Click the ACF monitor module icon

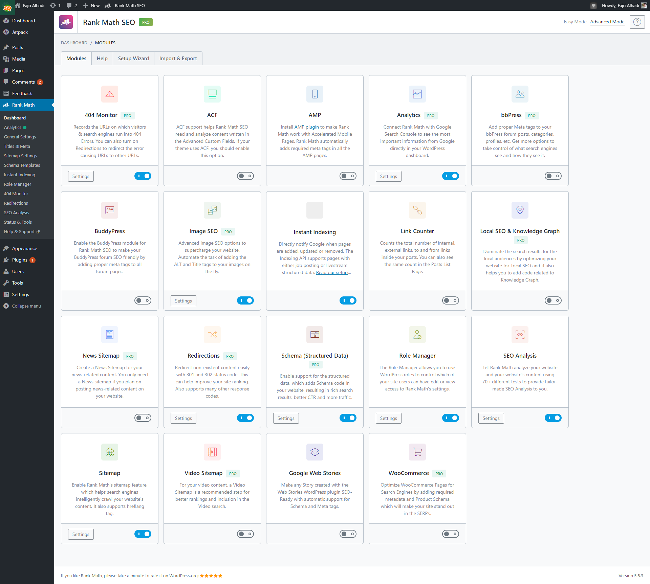coord(212,94)
